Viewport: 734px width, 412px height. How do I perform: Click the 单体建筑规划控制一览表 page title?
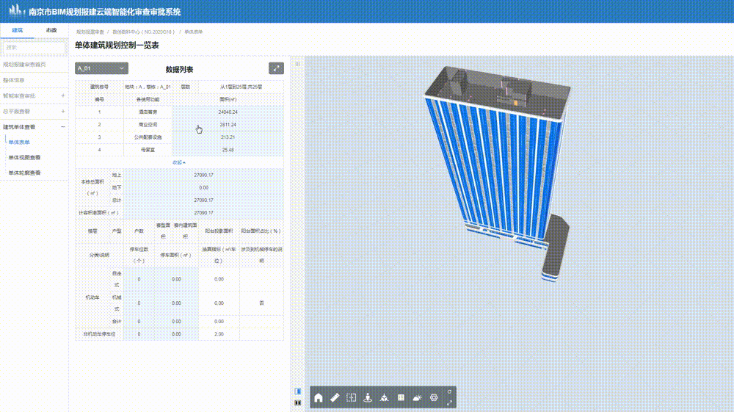117,46
